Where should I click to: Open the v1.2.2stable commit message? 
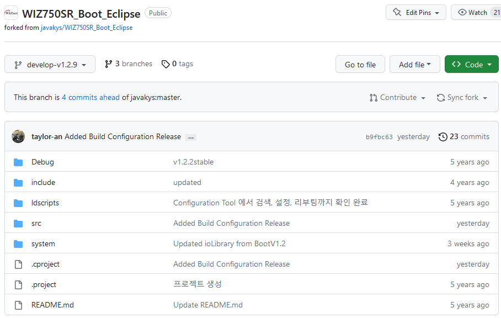point(193,162)
